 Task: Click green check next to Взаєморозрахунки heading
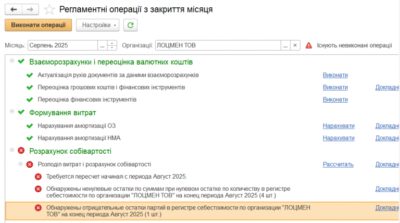21,61
